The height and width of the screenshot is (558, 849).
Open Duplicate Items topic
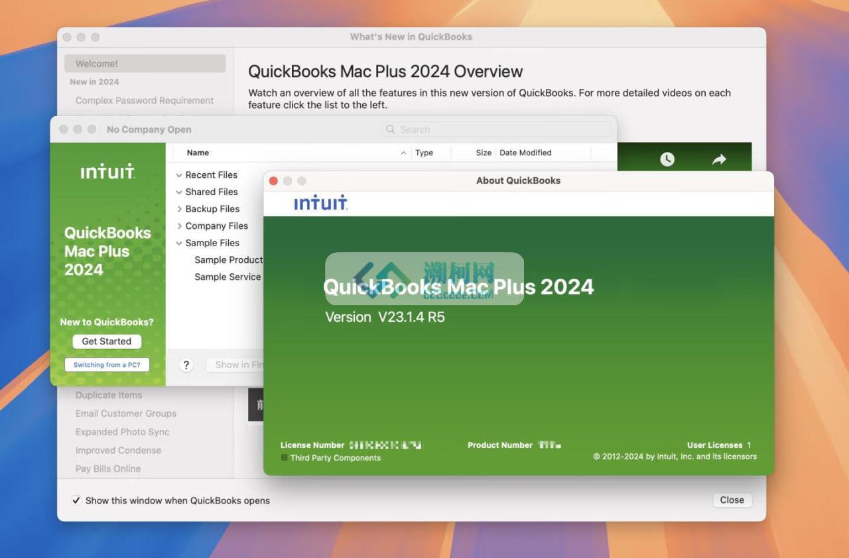[x=109, y=395]
